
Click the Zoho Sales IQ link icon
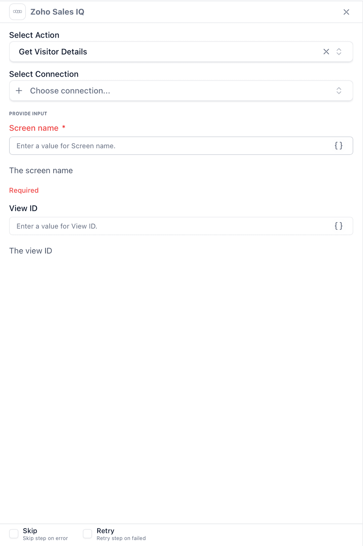pyautogui.click(x=17, y=11)
